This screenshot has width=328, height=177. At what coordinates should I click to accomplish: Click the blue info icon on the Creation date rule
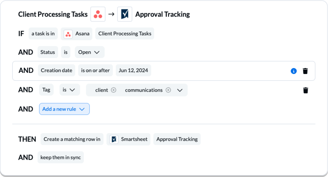[x=294, y=71]
